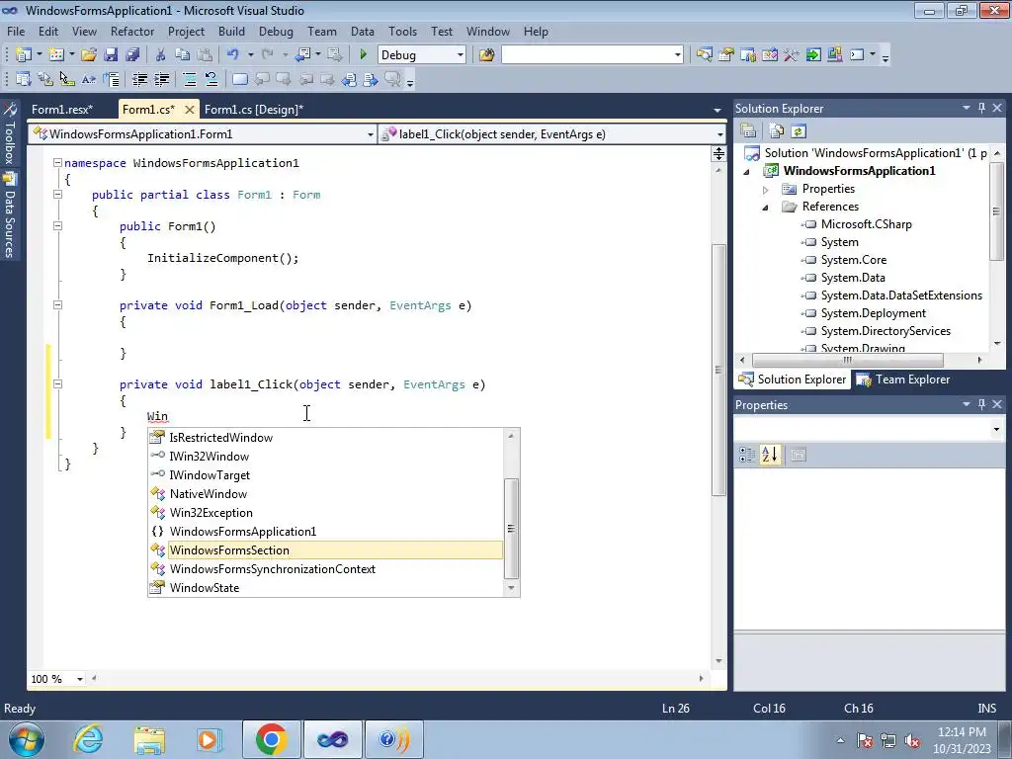Click the New Project toolbar icon

point(24,55)
